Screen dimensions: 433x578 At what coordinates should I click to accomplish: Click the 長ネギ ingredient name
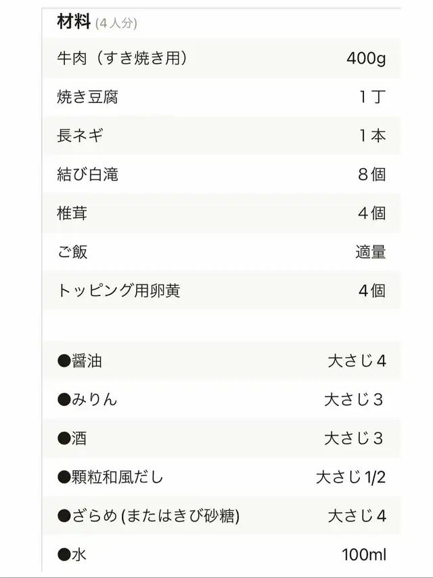tap(81, 136)
